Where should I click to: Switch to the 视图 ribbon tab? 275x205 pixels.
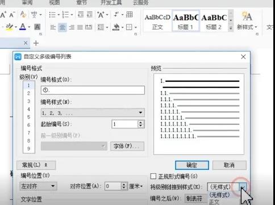[x=55, y=2]
